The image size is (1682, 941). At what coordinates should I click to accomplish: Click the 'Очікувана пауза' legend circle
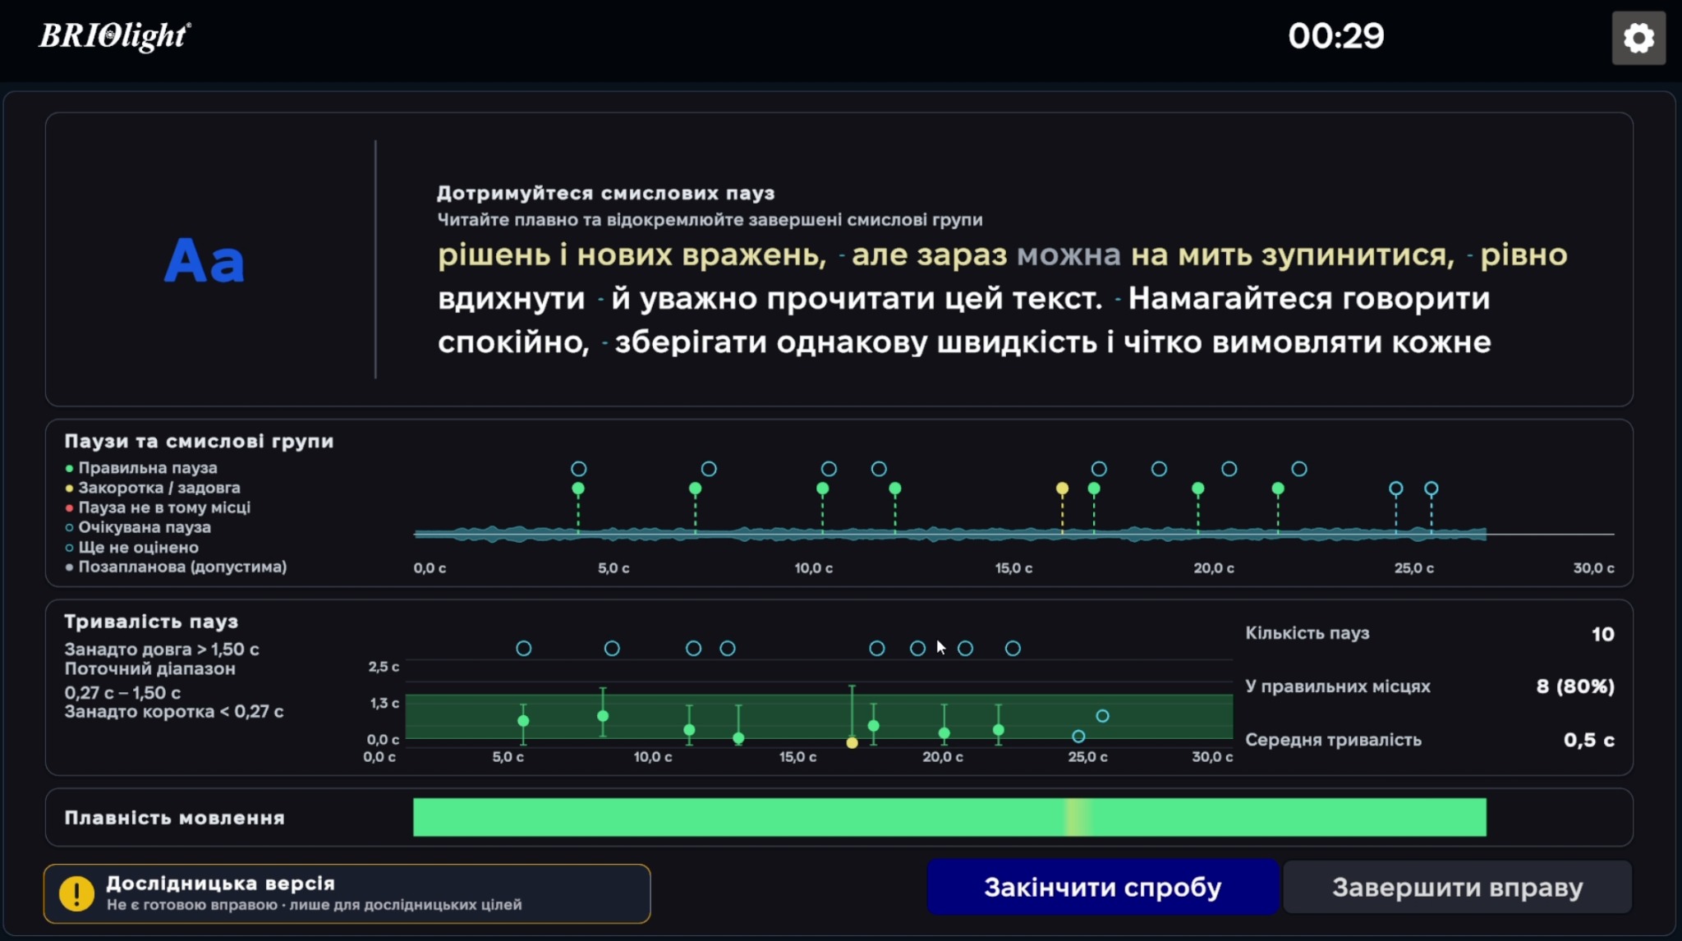click(69, 528)
